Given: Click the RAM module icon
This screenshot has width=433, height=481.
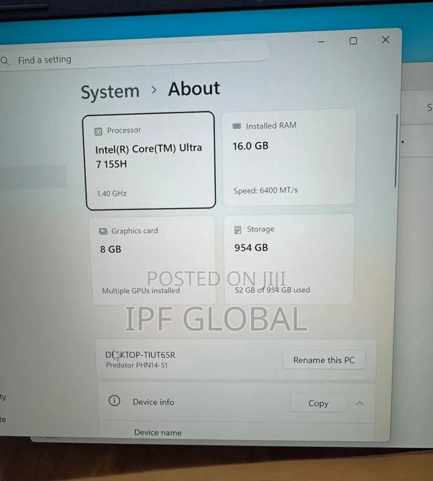Looking at the screenshot, I should click(x=237, y=126).
